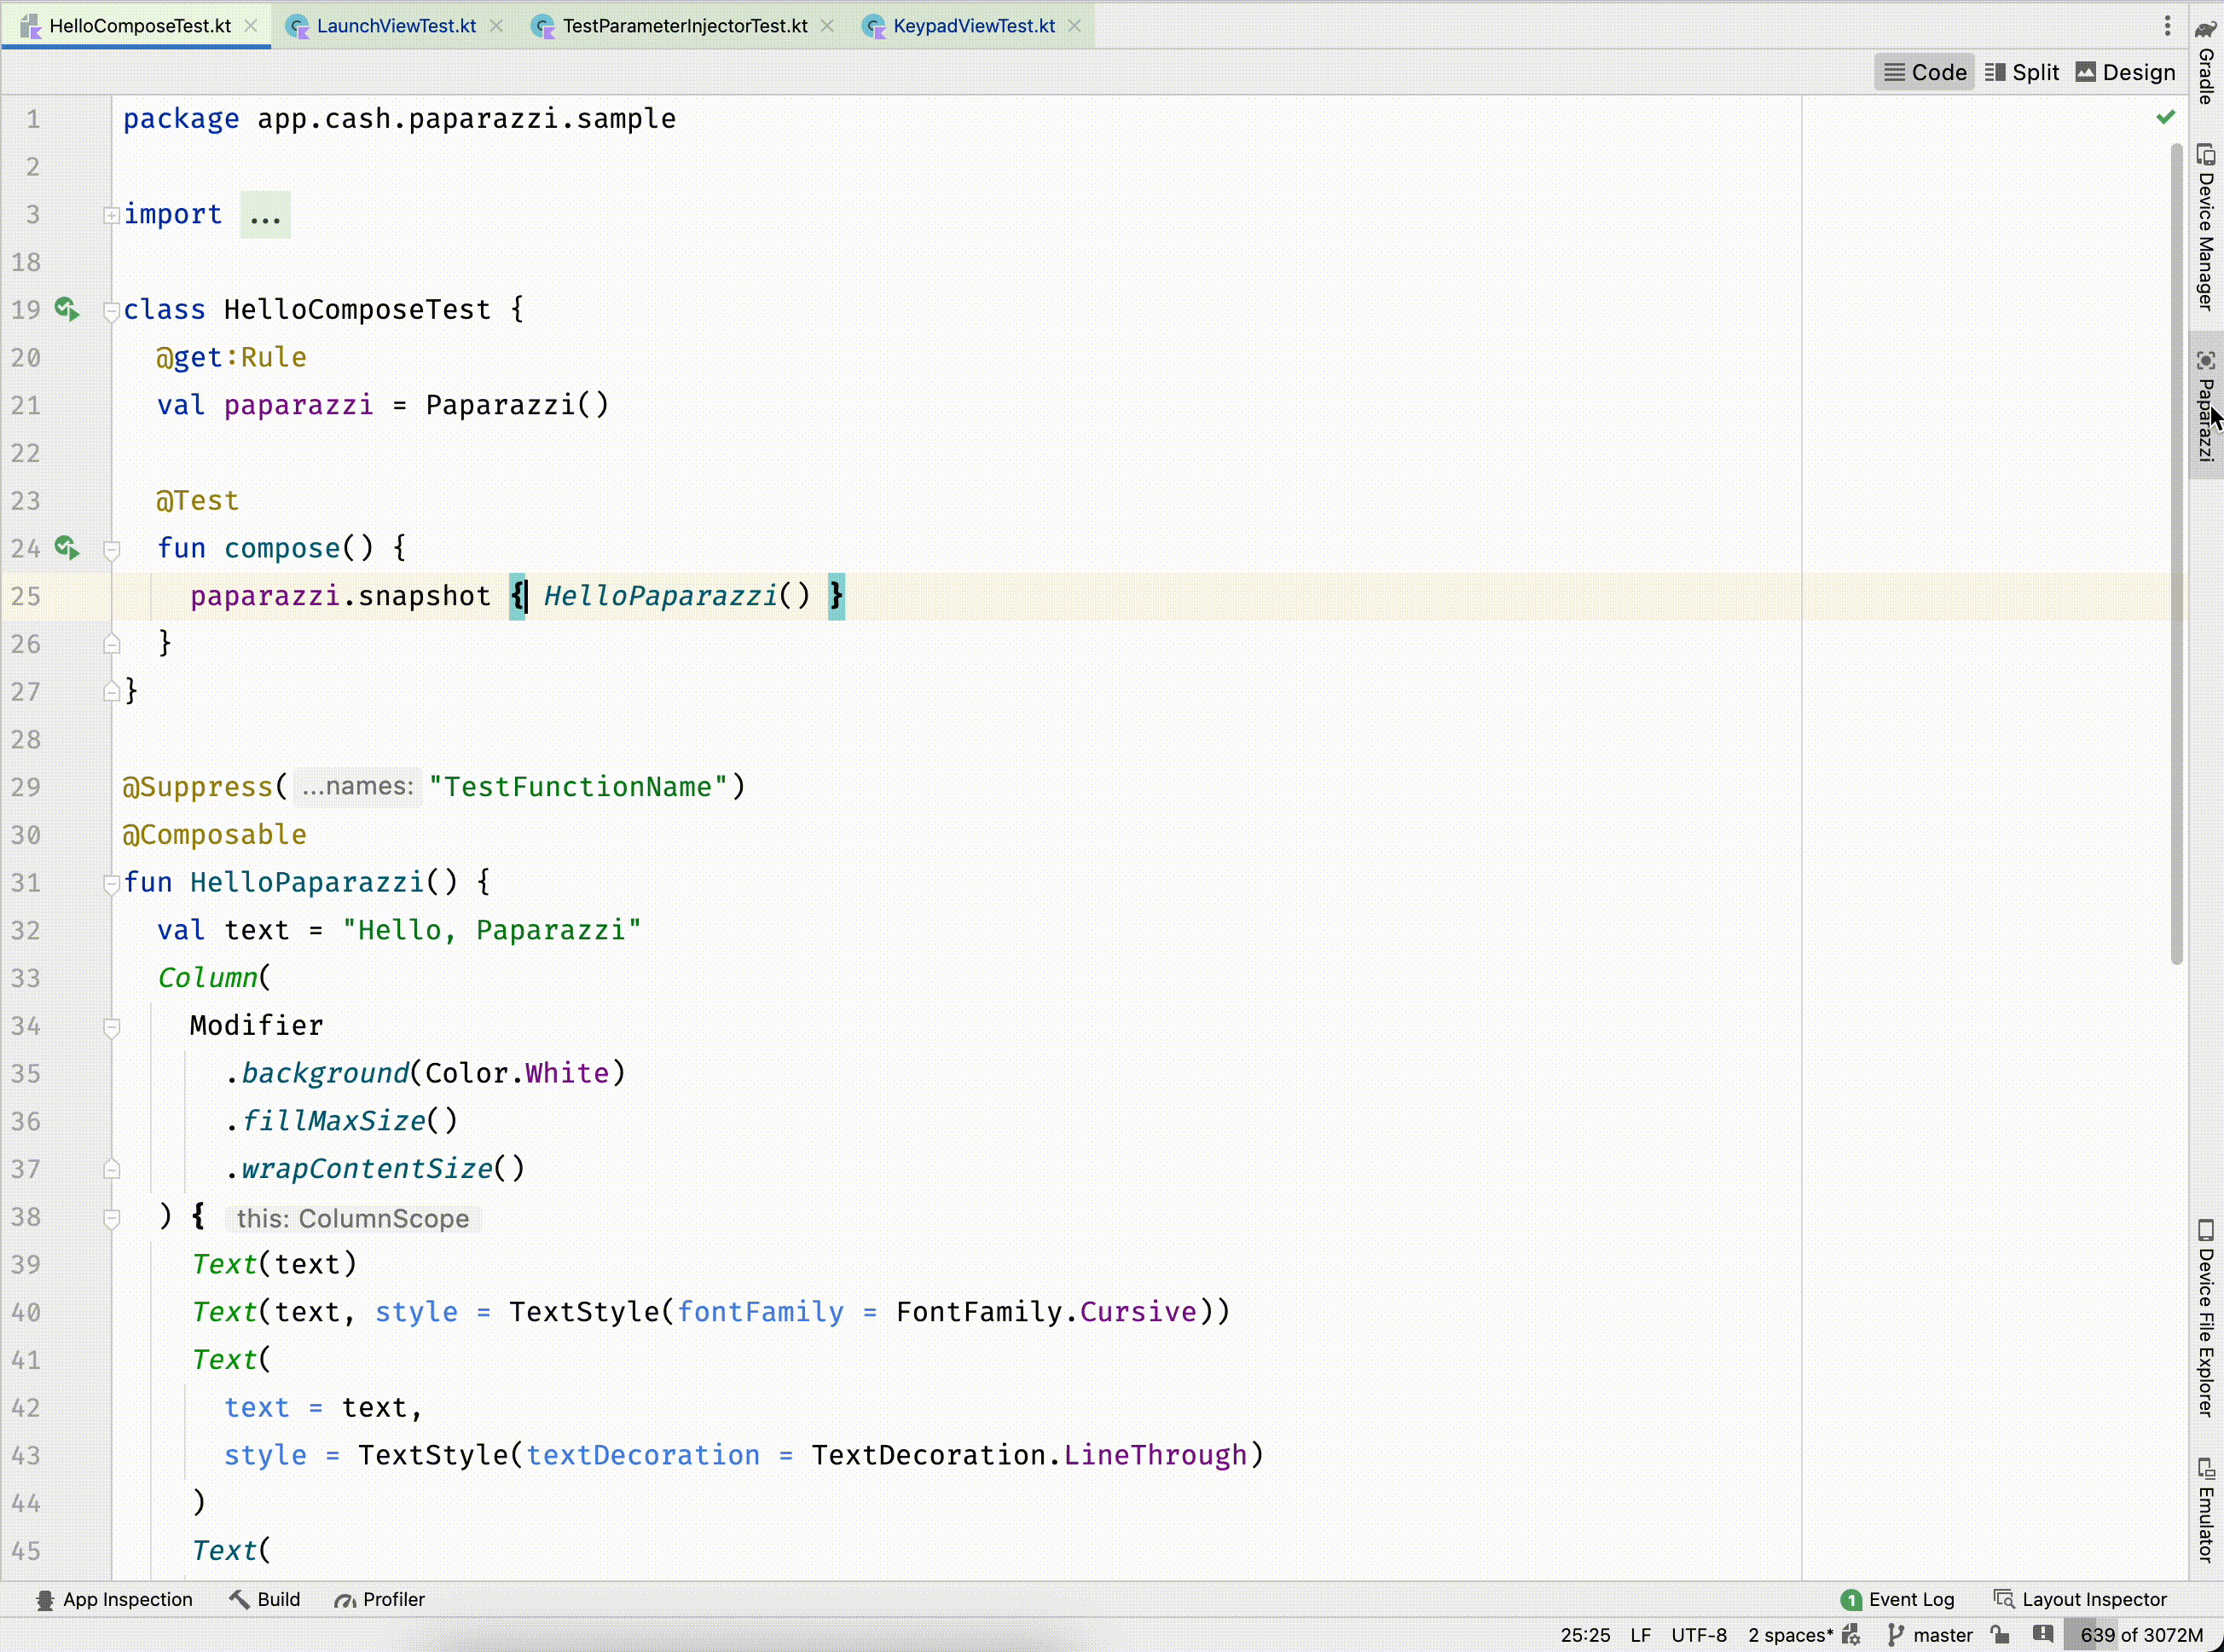Close the LaunchViewTest.kt tab
The image size is (2224, 1652).
pos(496,26)
